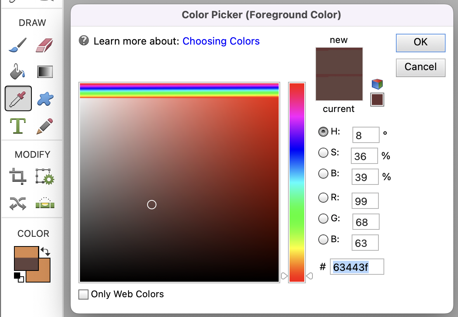
Task: Select the Pencil tool
Action: (x=45, y=126)
